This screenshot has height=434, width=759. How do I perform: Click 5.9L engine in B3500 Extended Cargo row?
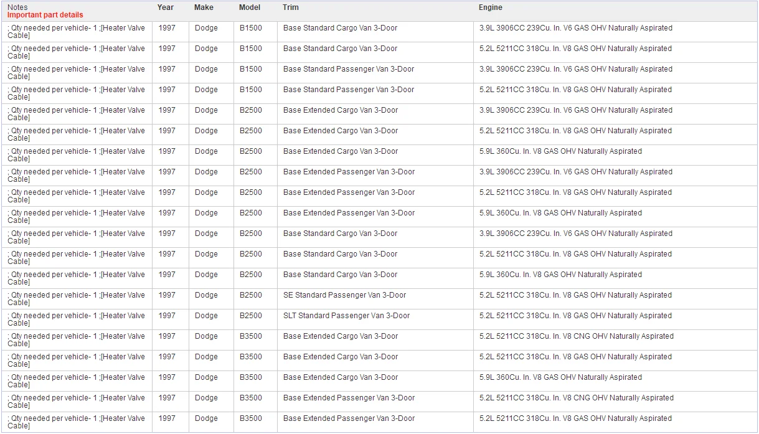coord(560,377)
